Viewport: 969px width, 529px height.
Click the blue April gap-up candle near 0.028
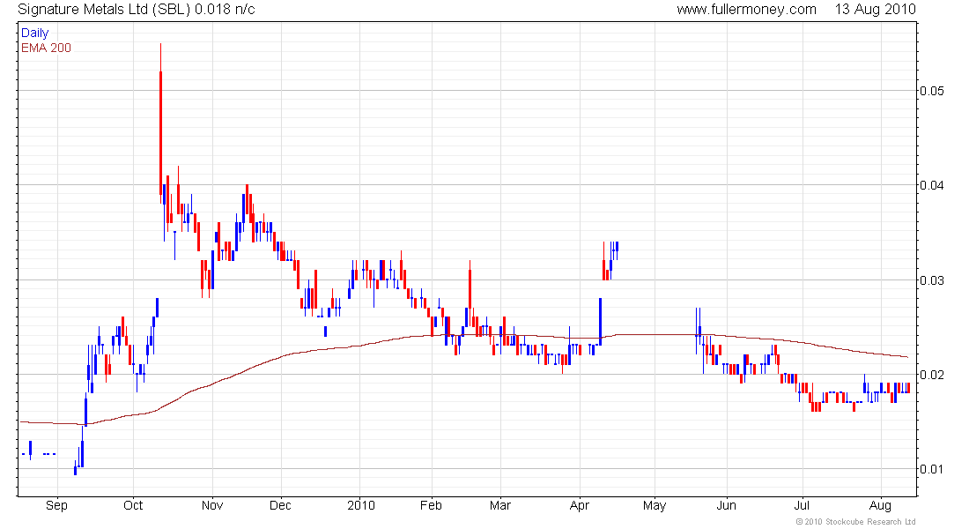tap(600, 321)
